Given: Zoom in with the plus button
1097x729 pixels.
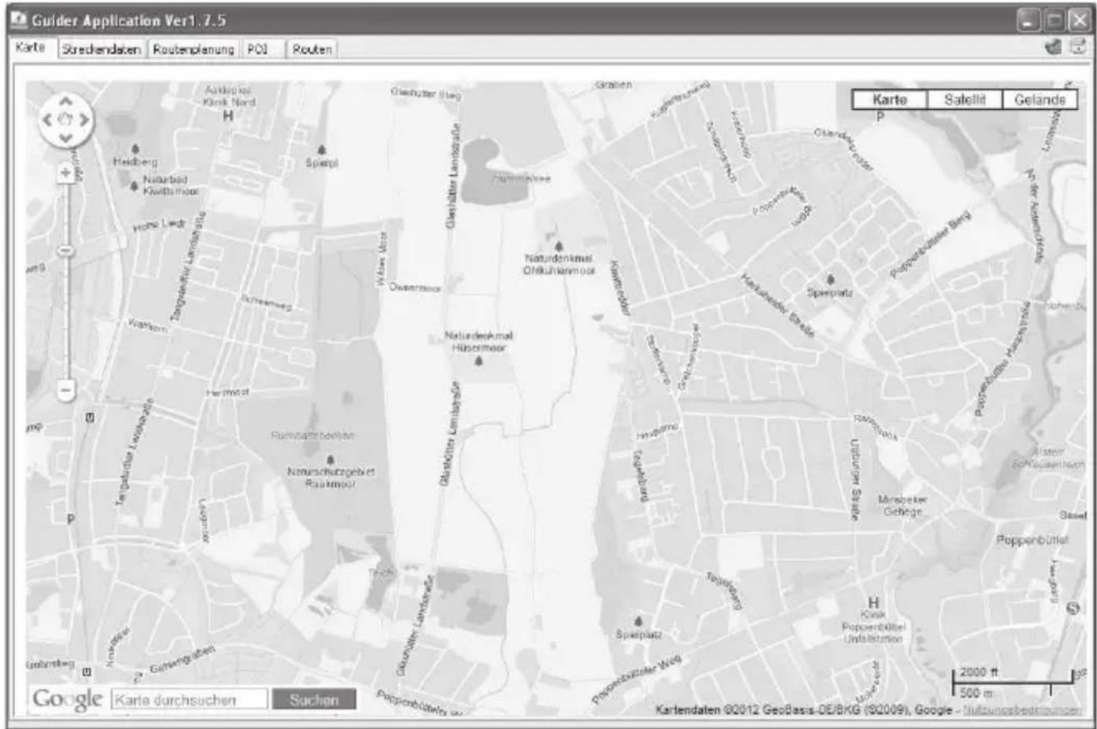Looking at the screenshot, I should [66, 173].
